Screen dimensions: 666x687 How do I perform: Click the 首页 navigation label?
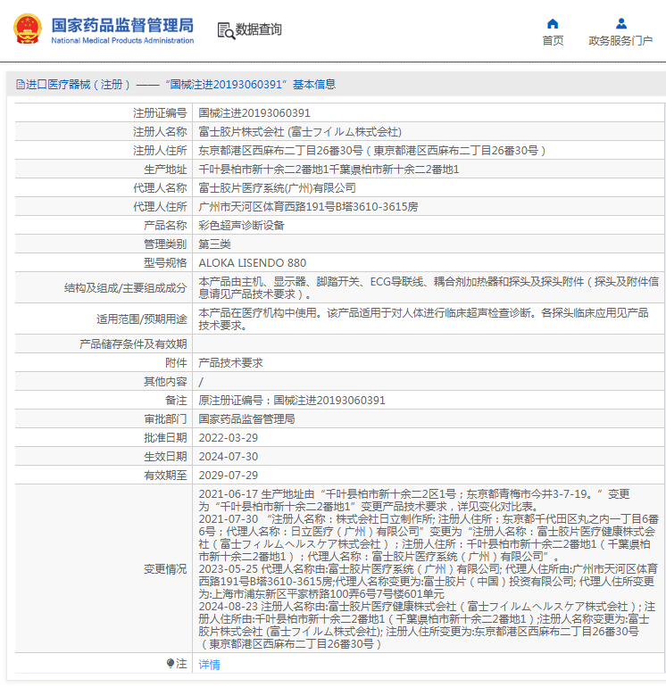553,41
